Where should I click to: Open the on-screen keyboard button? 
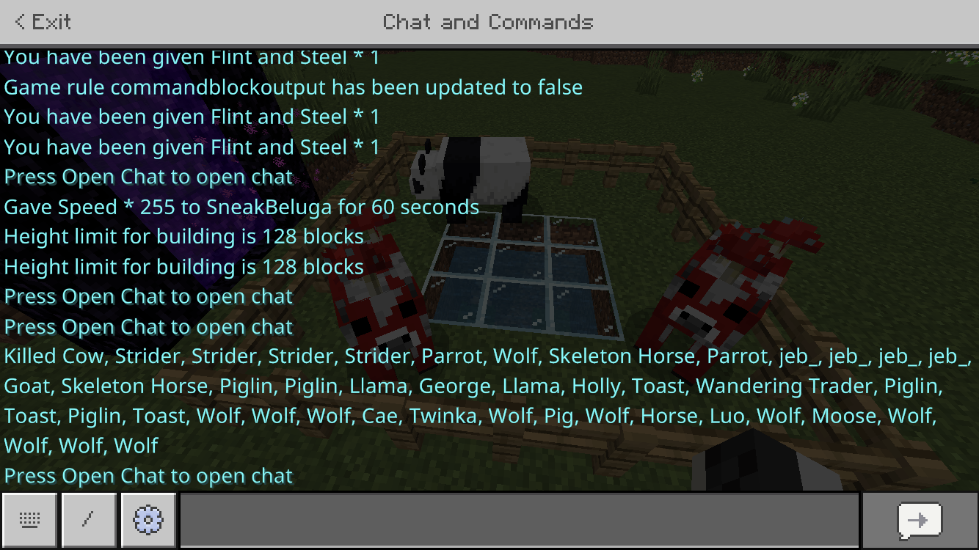[29, 520]
